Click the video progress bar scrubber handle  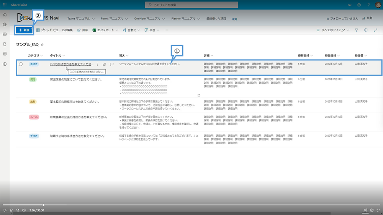click(44, 205)
